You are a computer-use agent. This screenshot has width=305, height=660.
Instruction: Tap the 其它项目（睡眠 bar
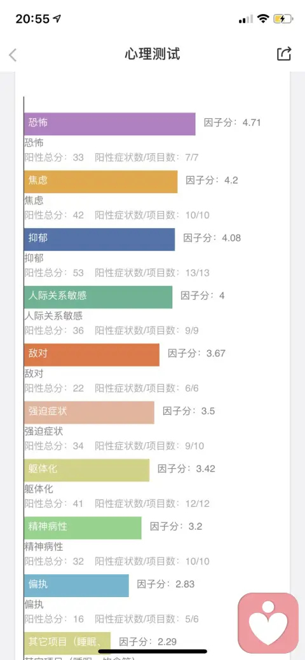pyautogui.click(x=67, y=643)
